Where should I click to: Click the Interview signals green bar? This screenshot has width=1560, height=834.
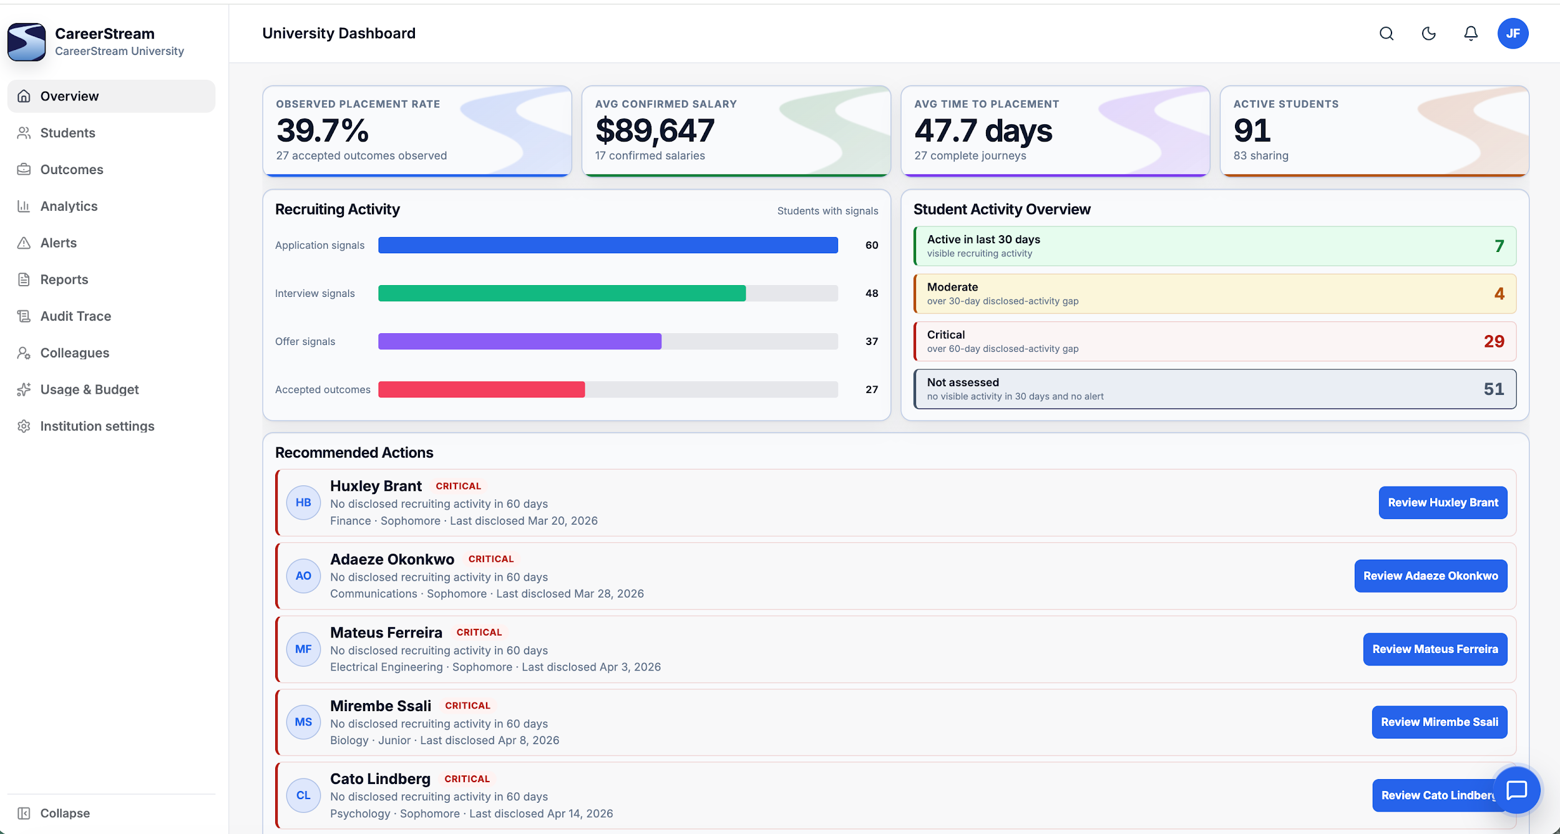click(x=562, y=293)
